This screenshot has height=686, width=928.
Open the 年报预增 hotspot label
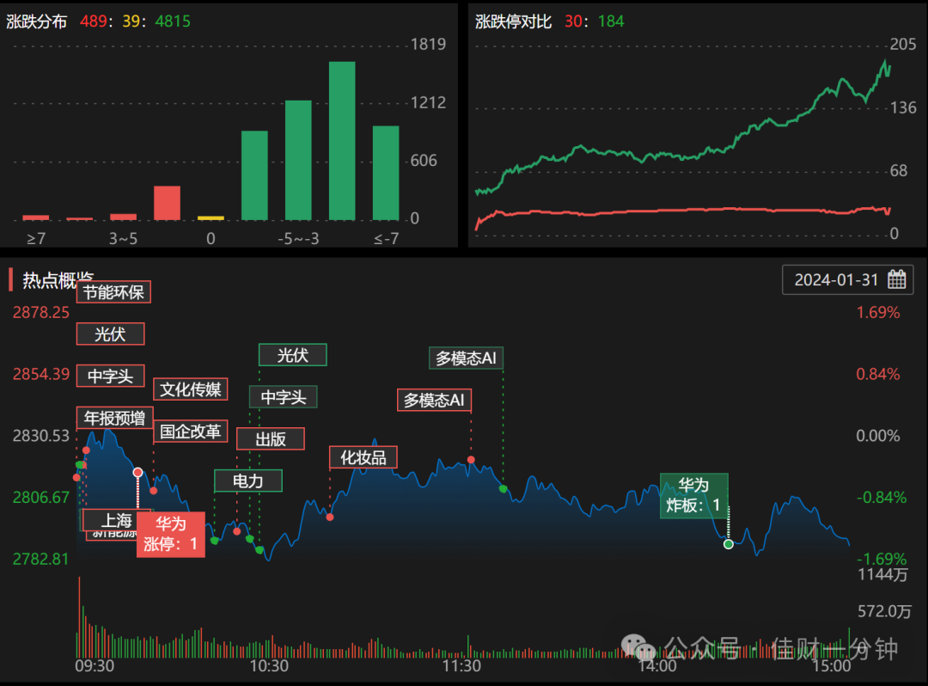click(x=115, y=418)
